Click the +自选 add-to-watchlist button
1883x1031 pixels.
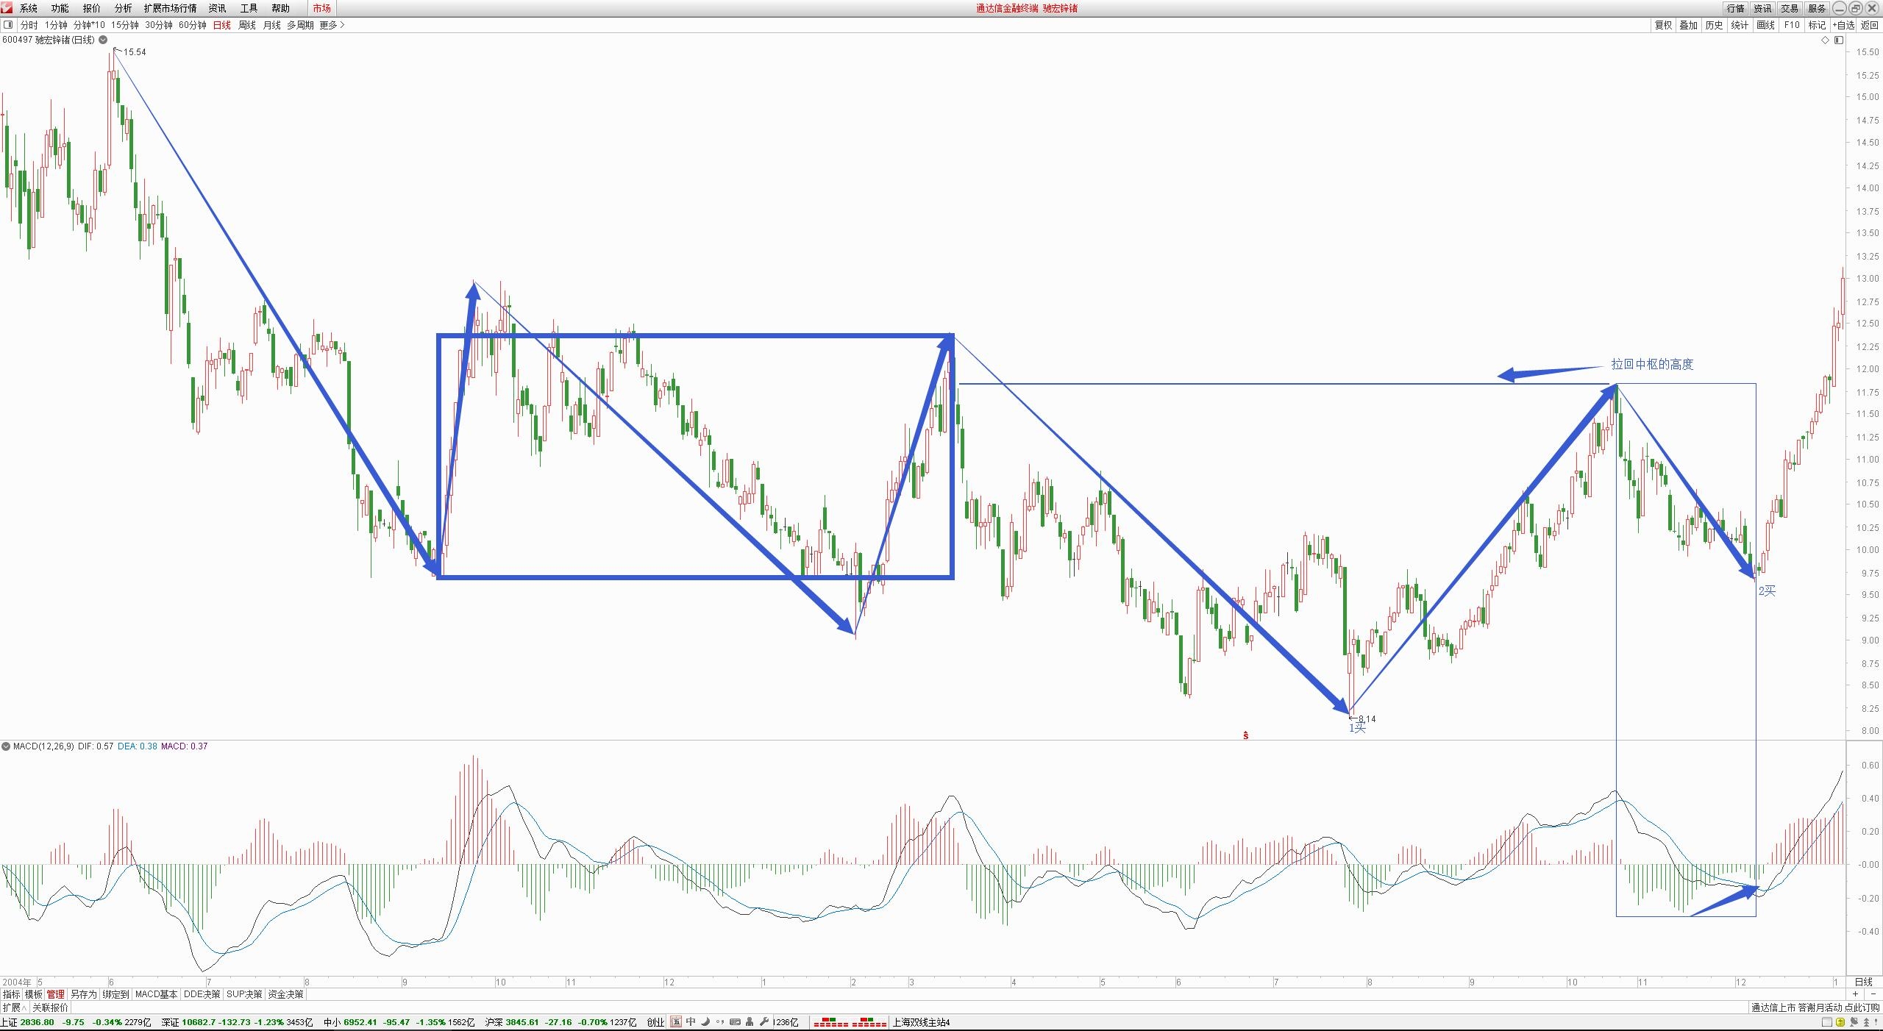point(1843,25)
